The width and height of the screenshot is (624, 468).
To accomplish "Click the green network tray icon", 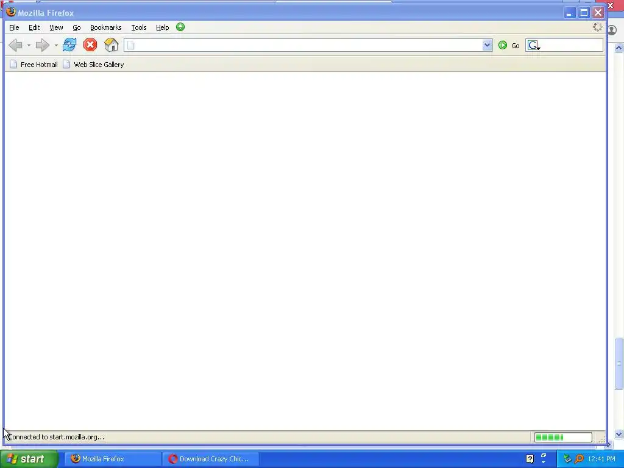I will coord(567,459).
